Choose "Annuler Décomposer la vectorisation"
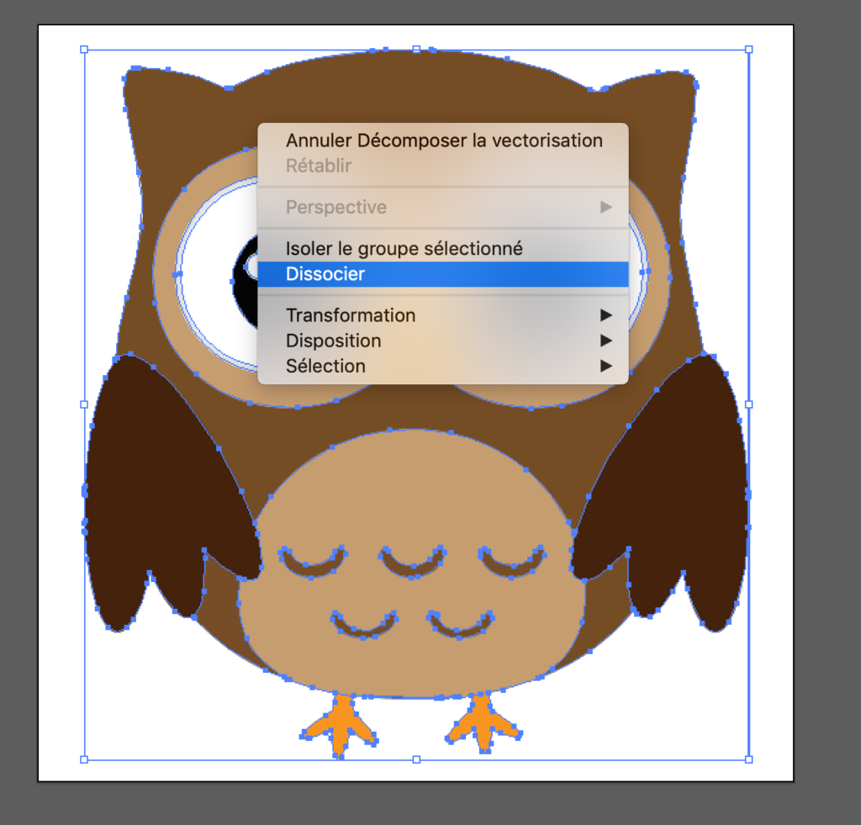This screenshot has width=861, height=825. (445, 140)
